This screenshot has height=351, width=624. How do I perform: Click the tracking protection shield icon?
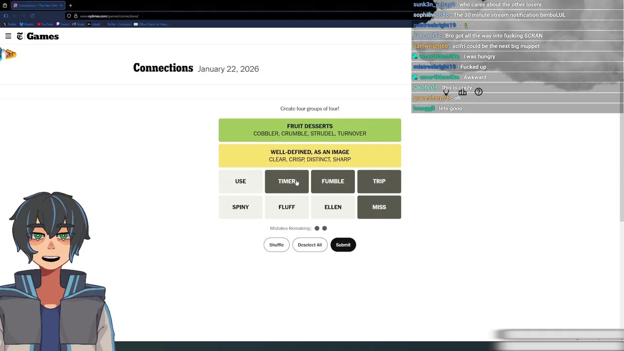69,16
